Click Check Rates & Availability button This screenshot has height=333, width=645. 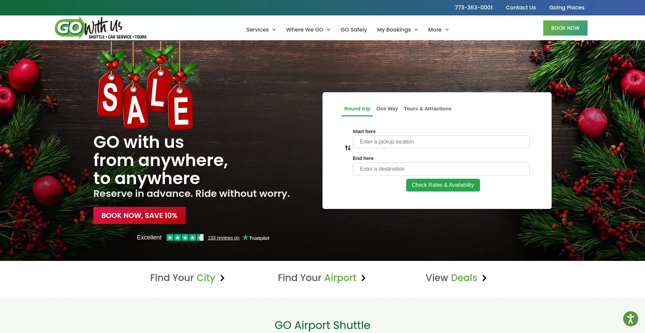443,185
